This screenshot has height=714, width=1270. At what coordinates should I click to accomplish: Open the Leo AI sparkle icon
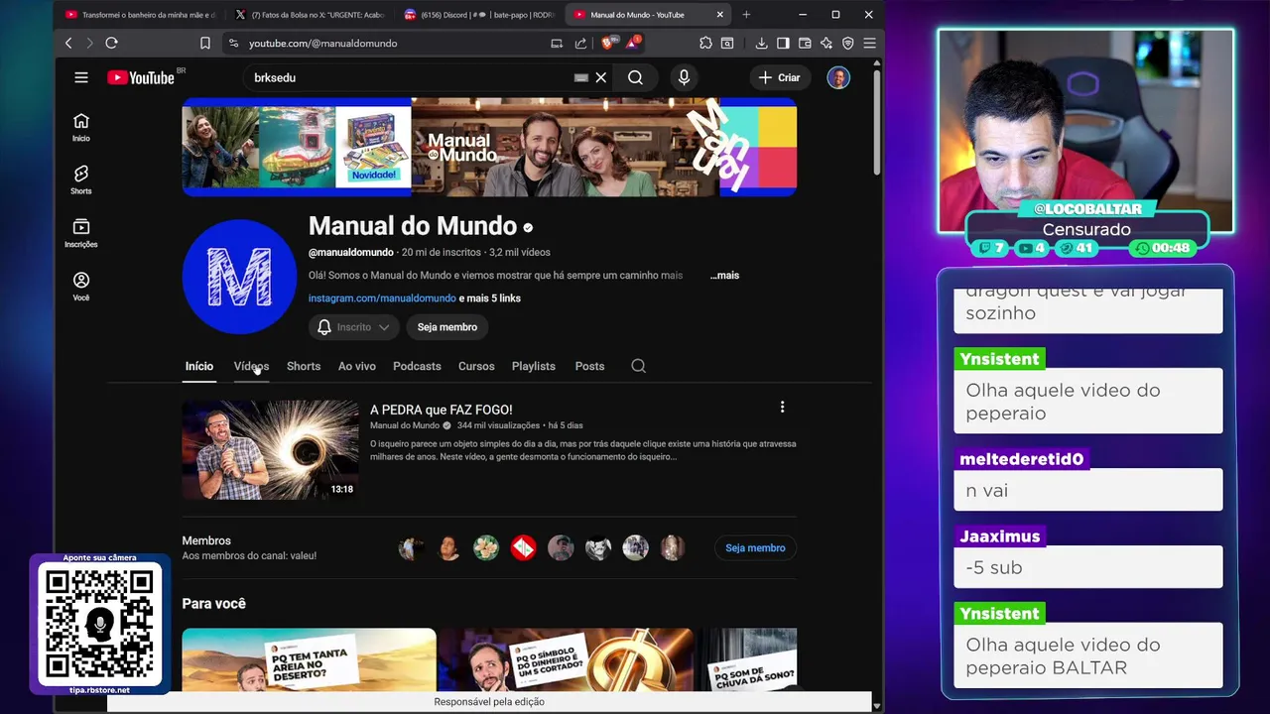(x=826, y=43)
